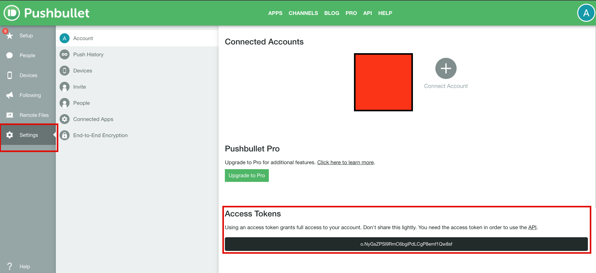Screen dimensions: 596x273
Task: Follow the 'Click here to learn more' link
Action: click(x=346, y=162)
